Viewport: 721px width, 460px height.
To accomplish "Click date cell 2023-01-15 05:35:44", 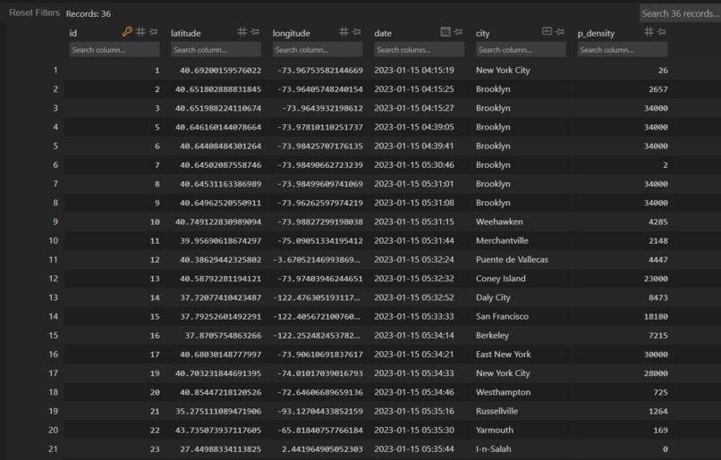I will click(x=414, y=449).
